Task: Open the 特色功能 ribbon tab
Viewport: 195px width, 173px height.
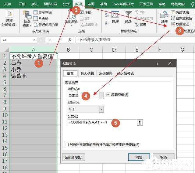Action: coord(178,4)
